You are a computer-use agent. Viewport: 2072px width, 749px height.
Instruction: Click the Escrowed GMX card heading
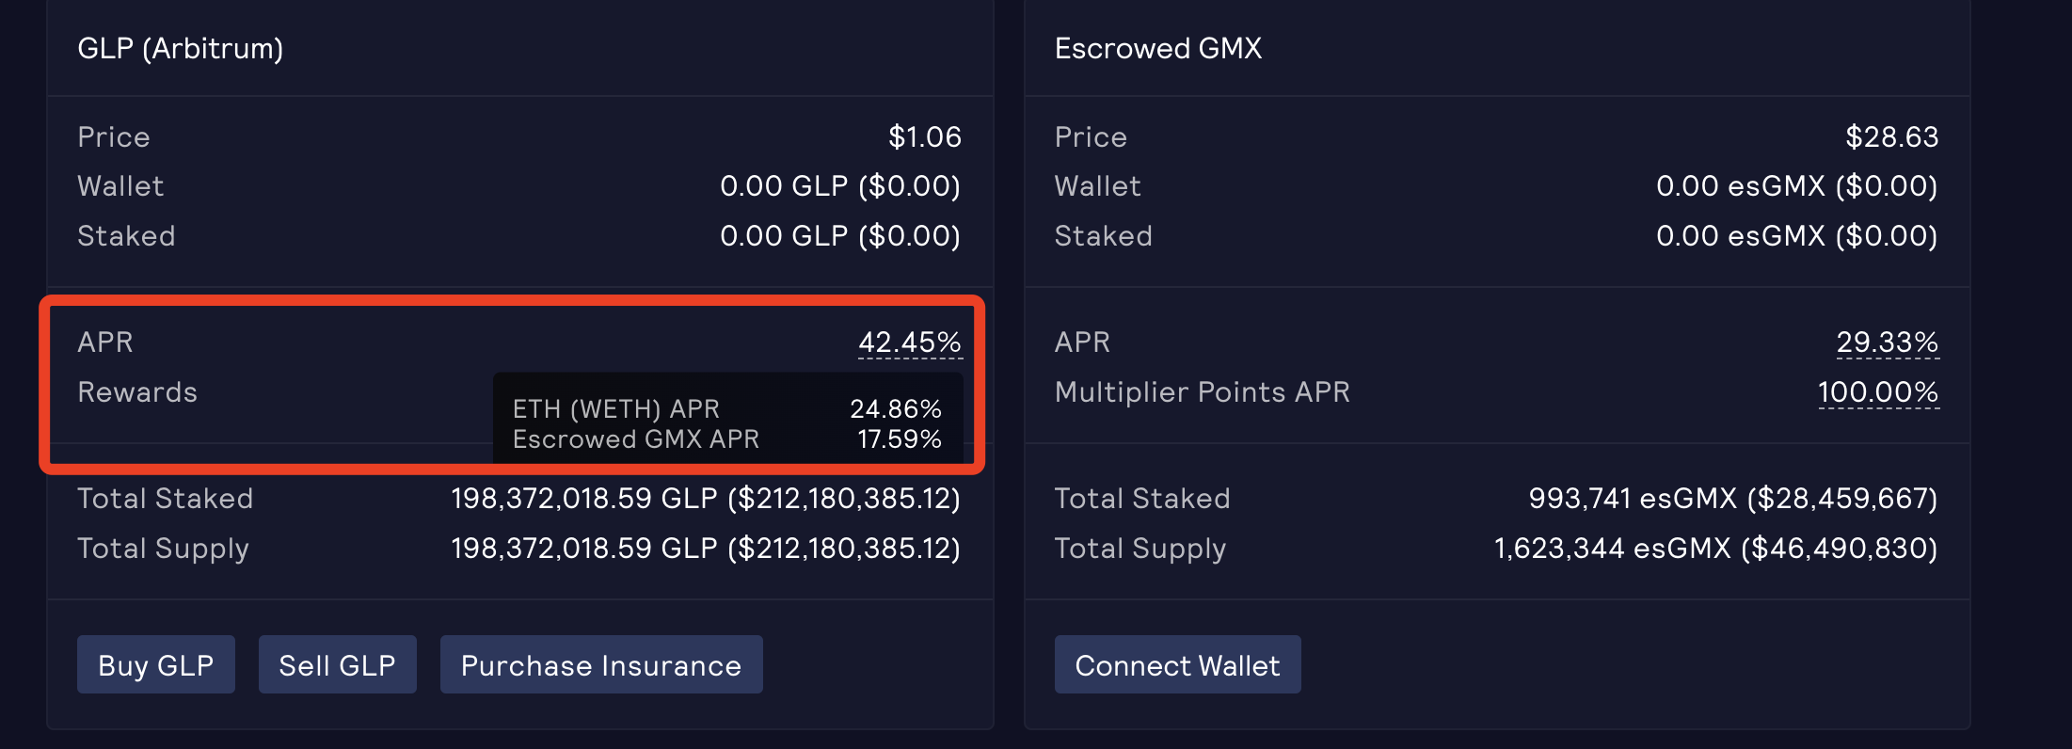(x=1157, y=48)
